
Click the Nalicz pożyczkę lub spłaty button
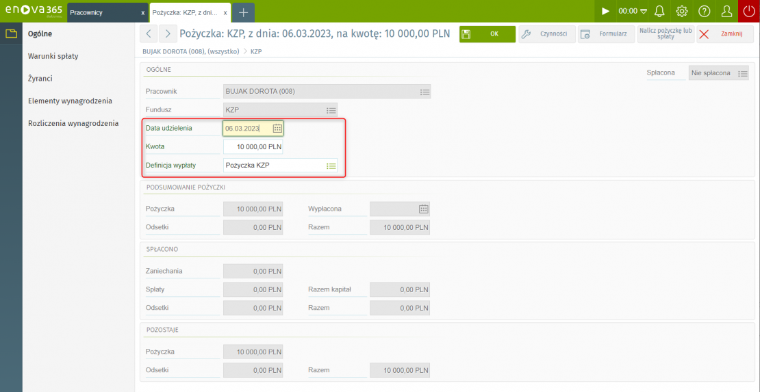[666, 34]
